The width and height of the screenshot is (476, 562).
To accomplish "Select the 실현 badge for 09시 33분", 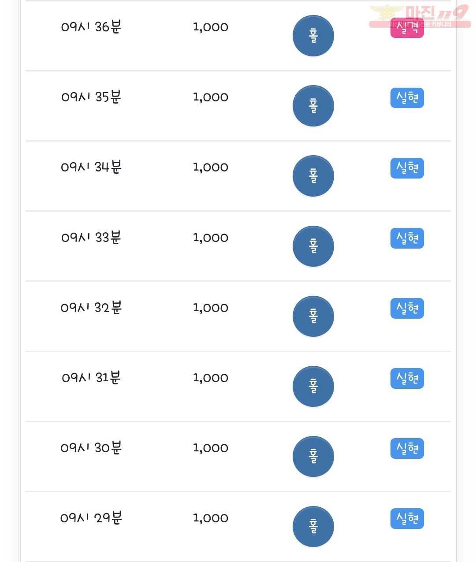I will (407, 238).
